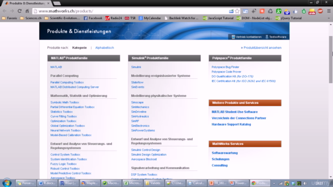Open MATLAB Student-Use Software link
This screenshot has width=333, height=187.
(x=235, y=112)
